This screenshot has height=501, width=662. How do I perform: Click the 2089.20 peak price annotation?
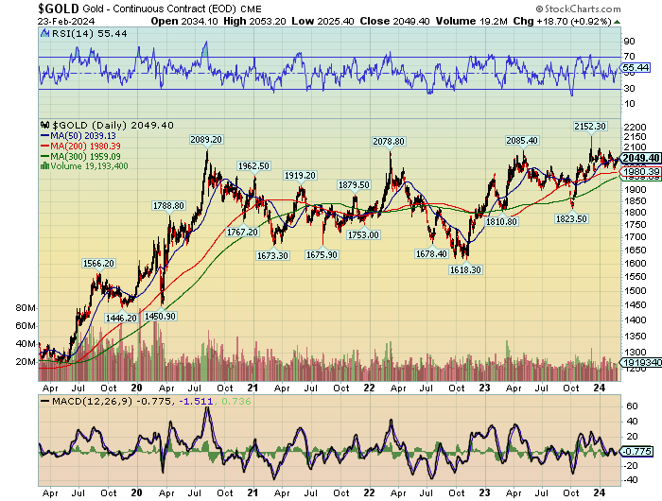tap(206, 140)
